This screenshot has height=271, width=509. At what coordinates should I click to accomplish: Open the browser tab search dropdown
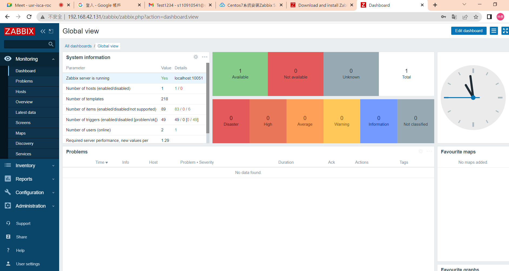[x=464, y=5]
